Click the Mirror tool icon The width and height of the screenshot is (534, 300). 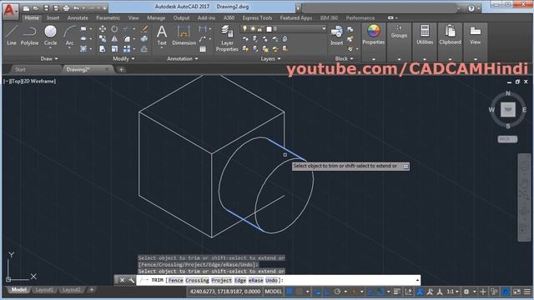pyautogui.click(x=114, y=39)
